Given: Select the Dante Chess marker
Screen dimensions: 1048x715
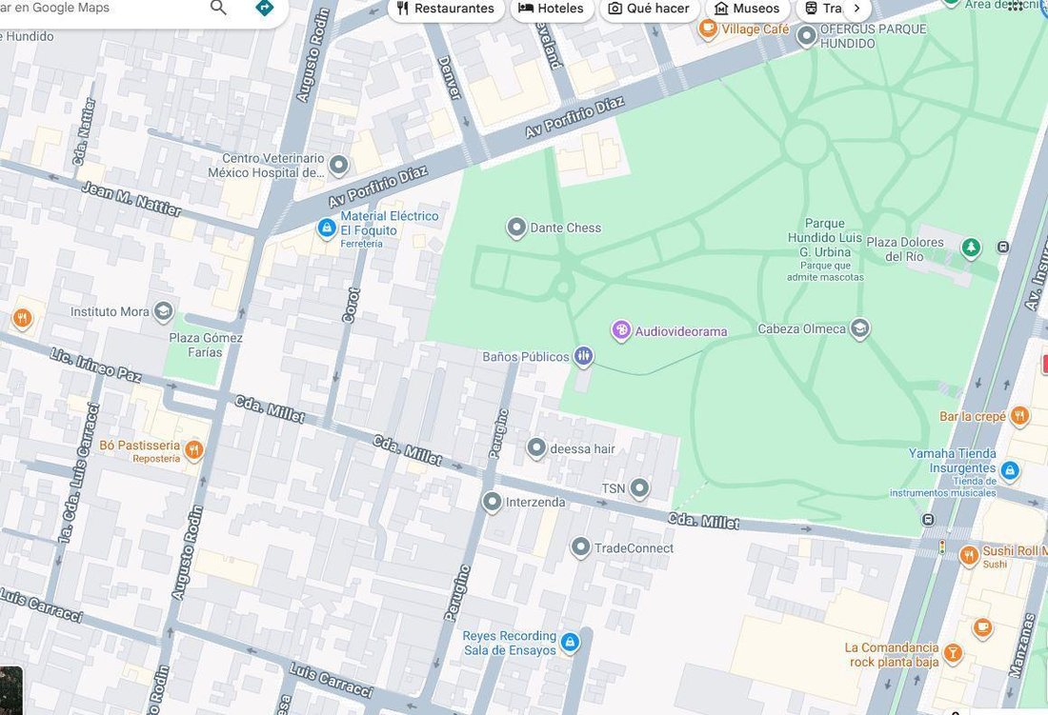Looking at the screenshot, I should (516, 228).
